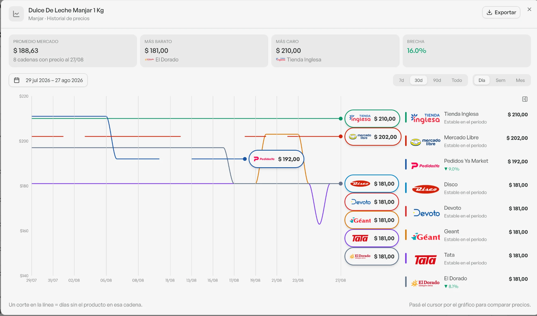Click El Dorado $181,00 chart label
This screenshot has width=537, height=316.
click(372, 256)
